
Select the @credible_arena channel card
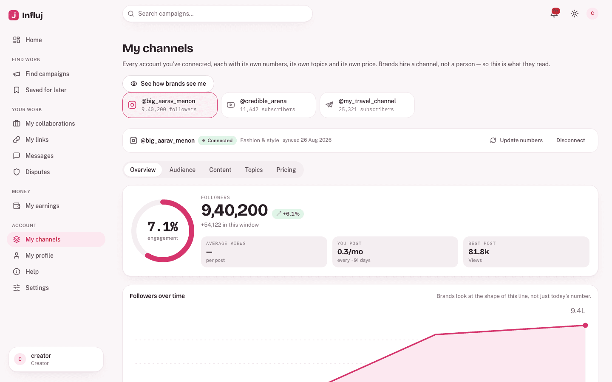click(x=269, y=105)
